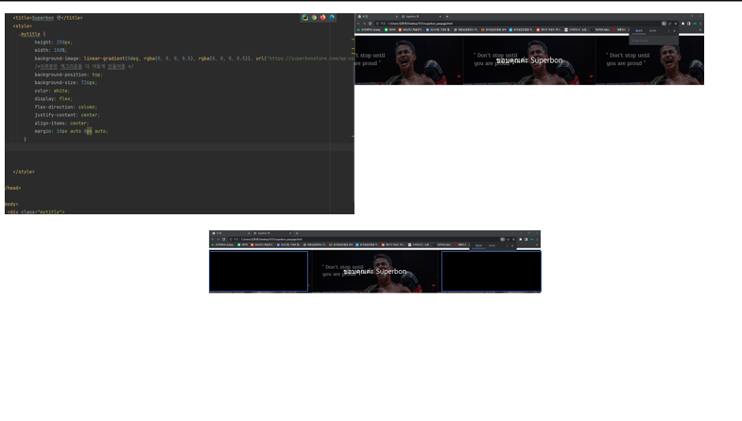Bookmark the page via the star in the lower browser

[x=514, y=239]
